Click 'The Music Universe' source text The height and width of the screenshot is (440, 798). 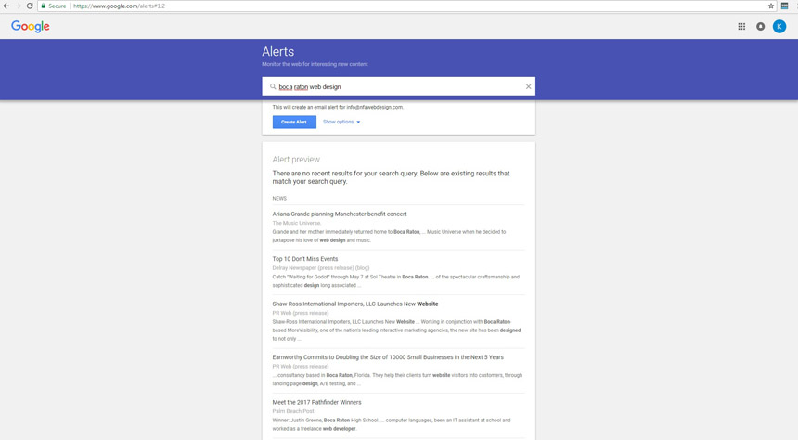point(297,223)
